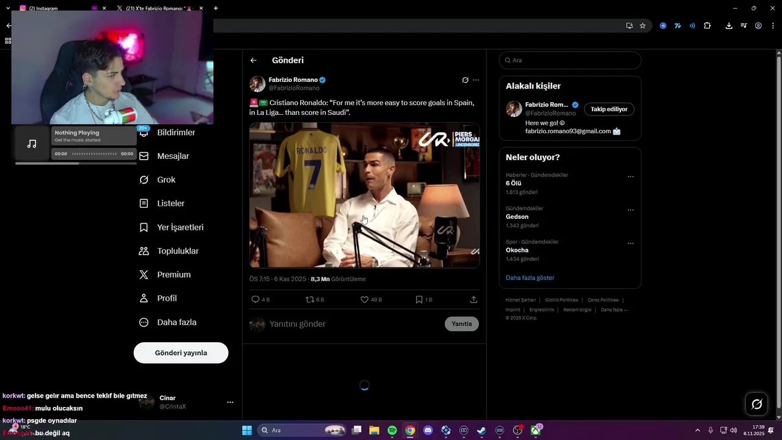The image size is (782, 440).
Task: Expand Daha fazla menu in sidebar
Action: tap(168, 322)
